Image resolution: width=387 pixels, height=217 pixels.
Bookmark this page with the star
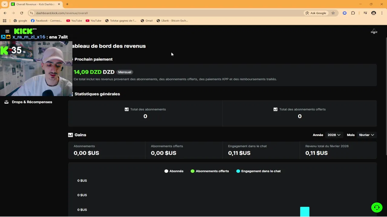[333, 13]
